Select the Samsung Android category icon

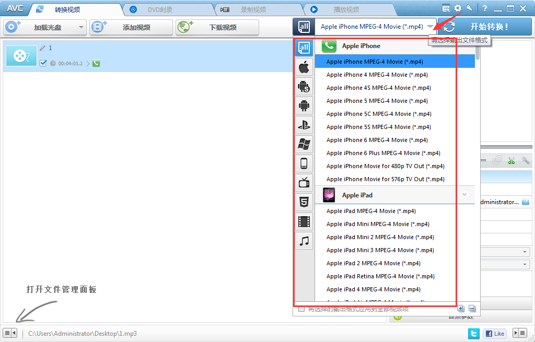point(304,86)
